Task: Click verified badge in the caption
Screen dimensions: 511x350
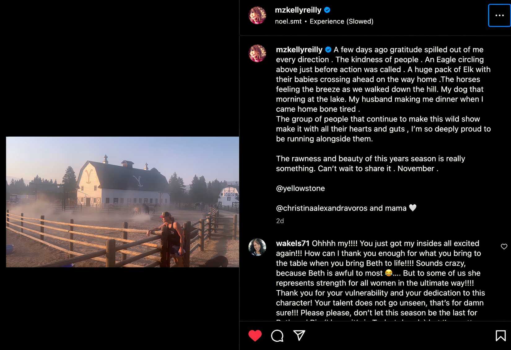Action: (328, 50)
